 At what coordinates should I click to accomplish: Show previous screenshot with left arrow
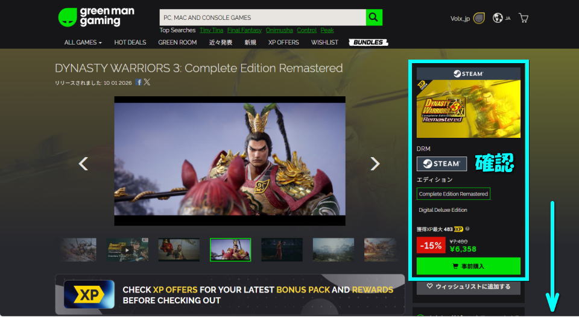(83, 164)
